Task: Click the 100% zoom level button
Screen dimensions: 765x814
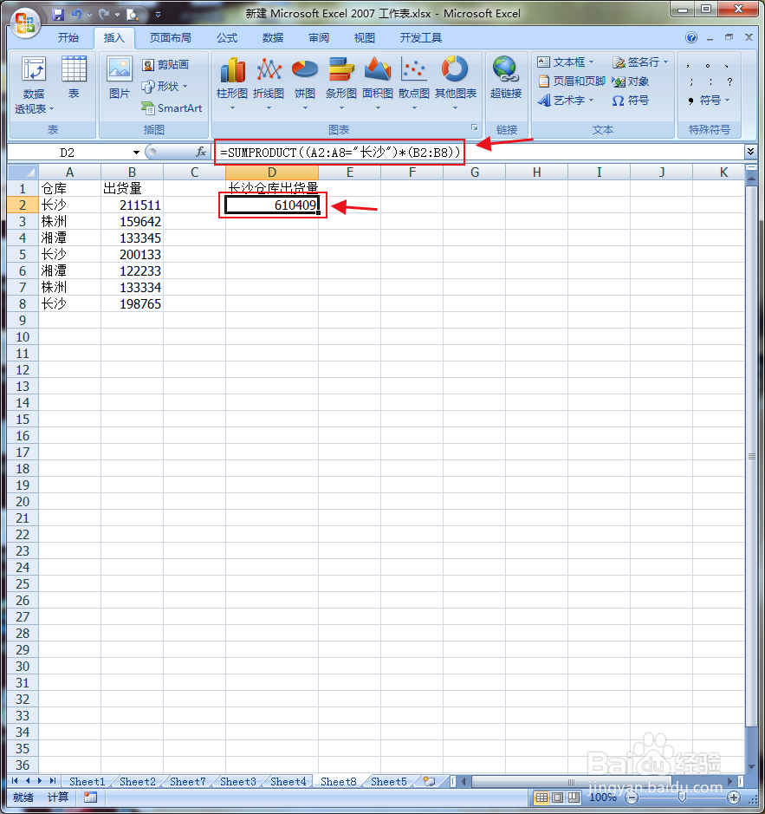Action: (602, 798)
